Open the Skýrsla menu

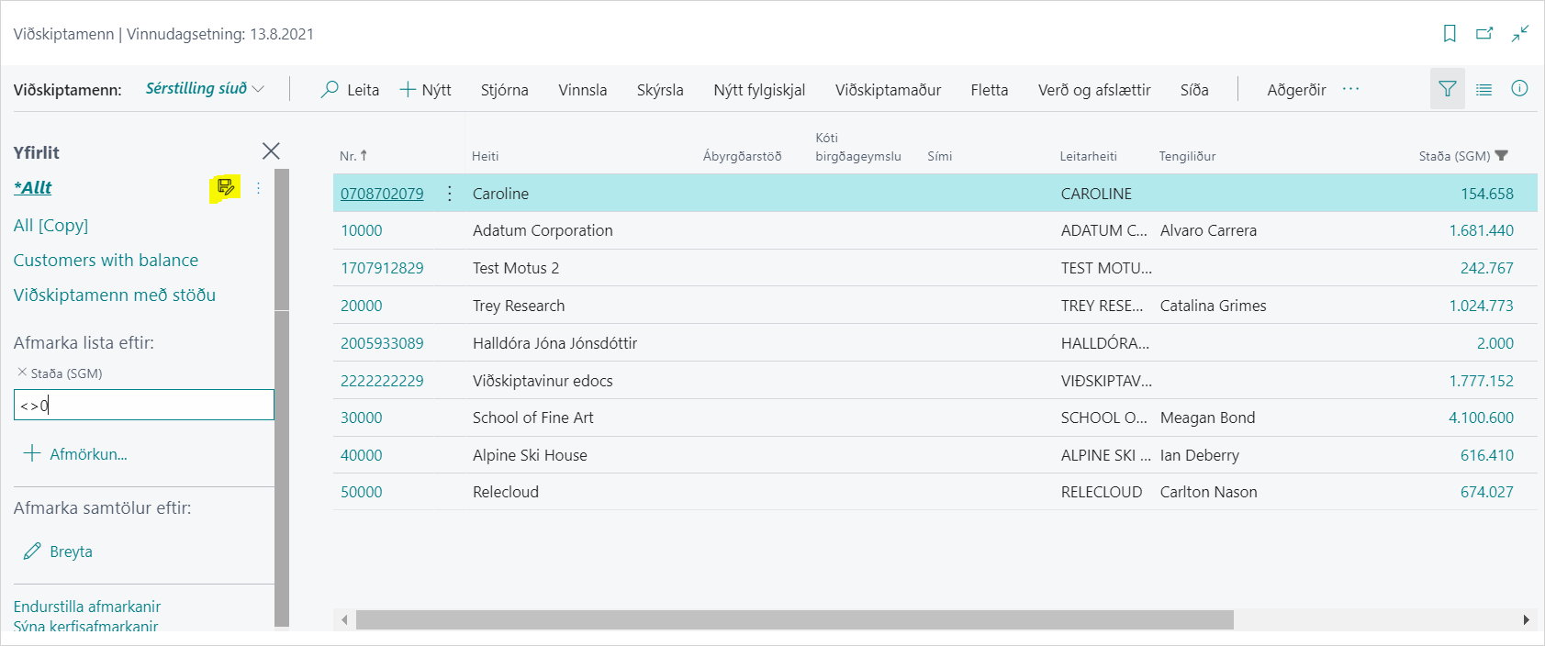click(659, 90)
